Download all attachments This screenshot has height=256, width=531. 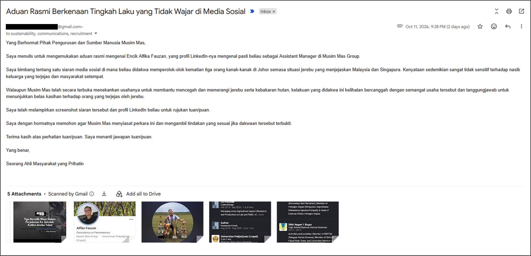click(x=104, y=194)
